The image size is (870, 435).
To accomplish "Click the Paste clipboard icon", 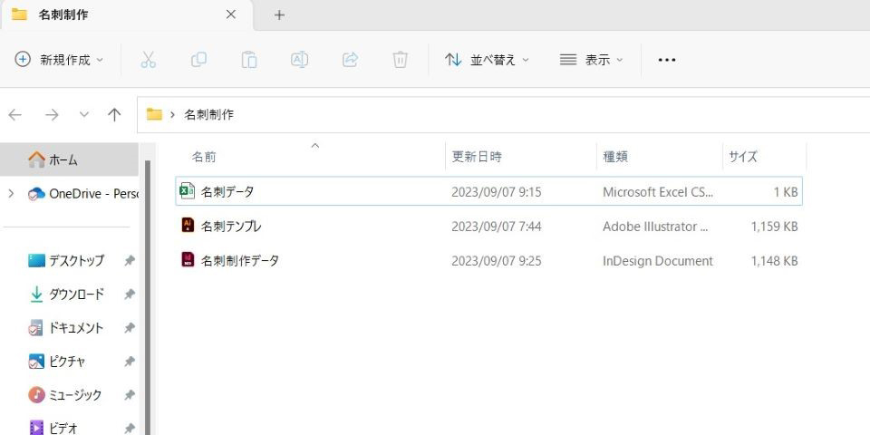I will pyautogui.click(x=248, y=60).
